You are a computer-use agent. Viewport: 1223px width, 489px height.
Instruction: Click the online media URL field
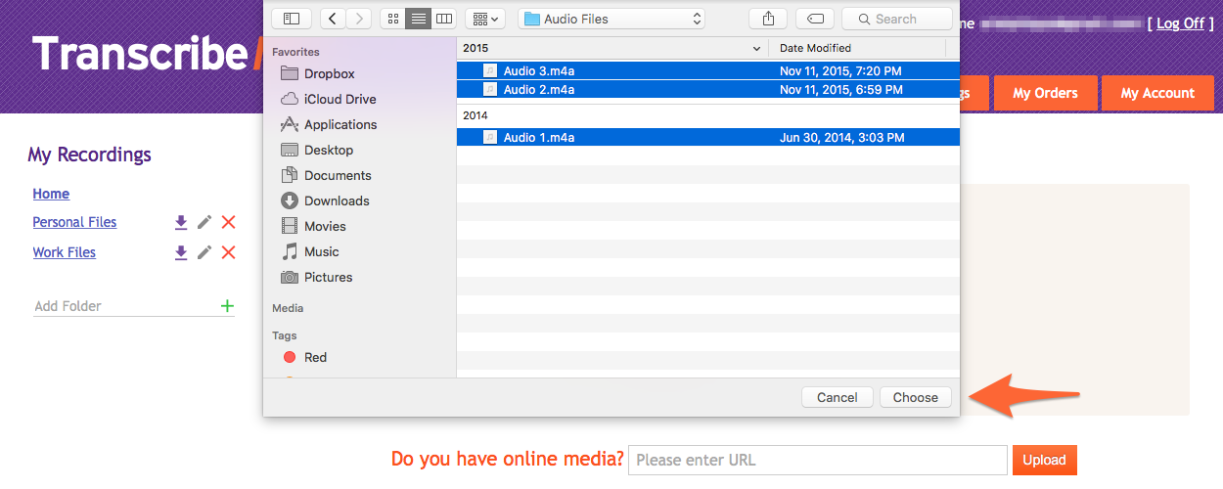[x=817, y=460]
